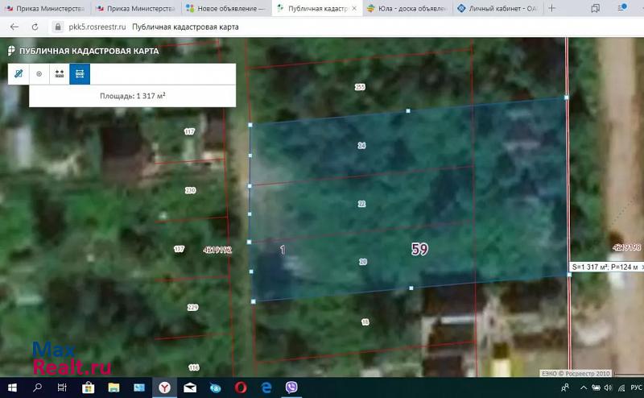This screenshot has height=398, width=644.
Task: Open Viber from the taskbar
Action: (291, 388)
